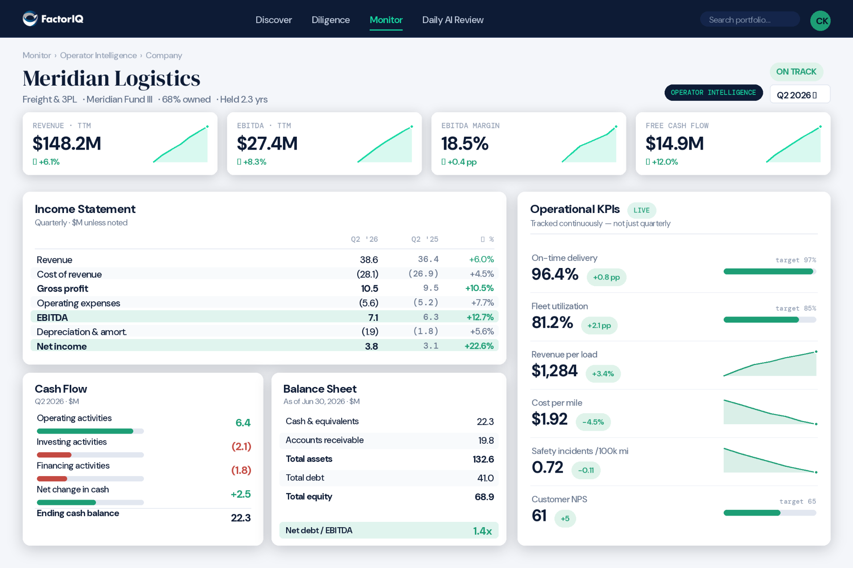Open the EBITDA TTM sparkline chart
This screenshot has width=853, height=568.
[x=385, y=144]
